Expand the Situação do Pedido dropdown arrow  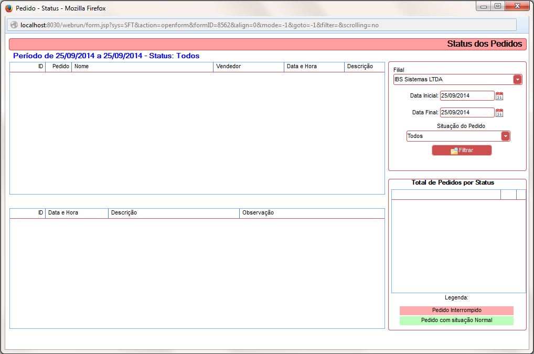(505, 136)
